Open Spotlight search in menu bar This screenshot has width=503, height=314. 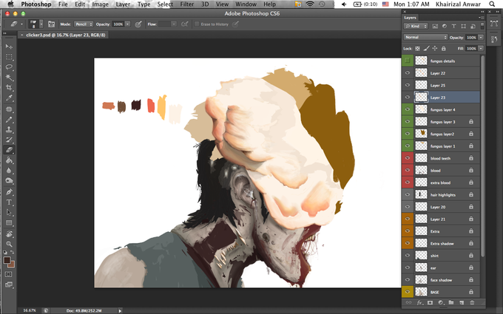[x=492, y=4]
